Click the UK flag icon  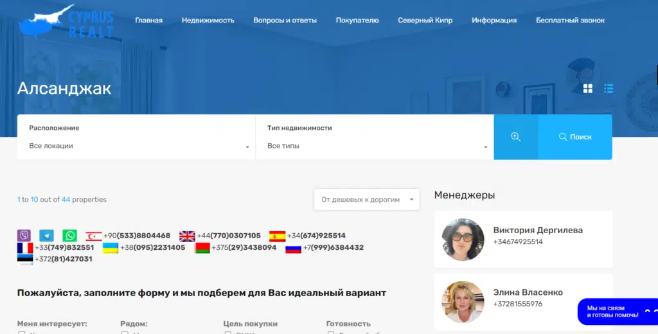187,236
